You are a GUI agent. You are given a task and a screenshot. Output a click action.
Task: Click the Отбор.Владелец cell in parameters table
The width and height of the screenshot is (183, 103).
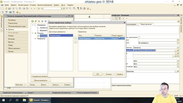click(86, 38)
